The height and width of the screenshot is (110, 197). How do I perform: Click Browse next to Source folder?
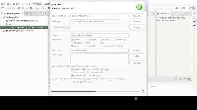(x=137, y=16)
